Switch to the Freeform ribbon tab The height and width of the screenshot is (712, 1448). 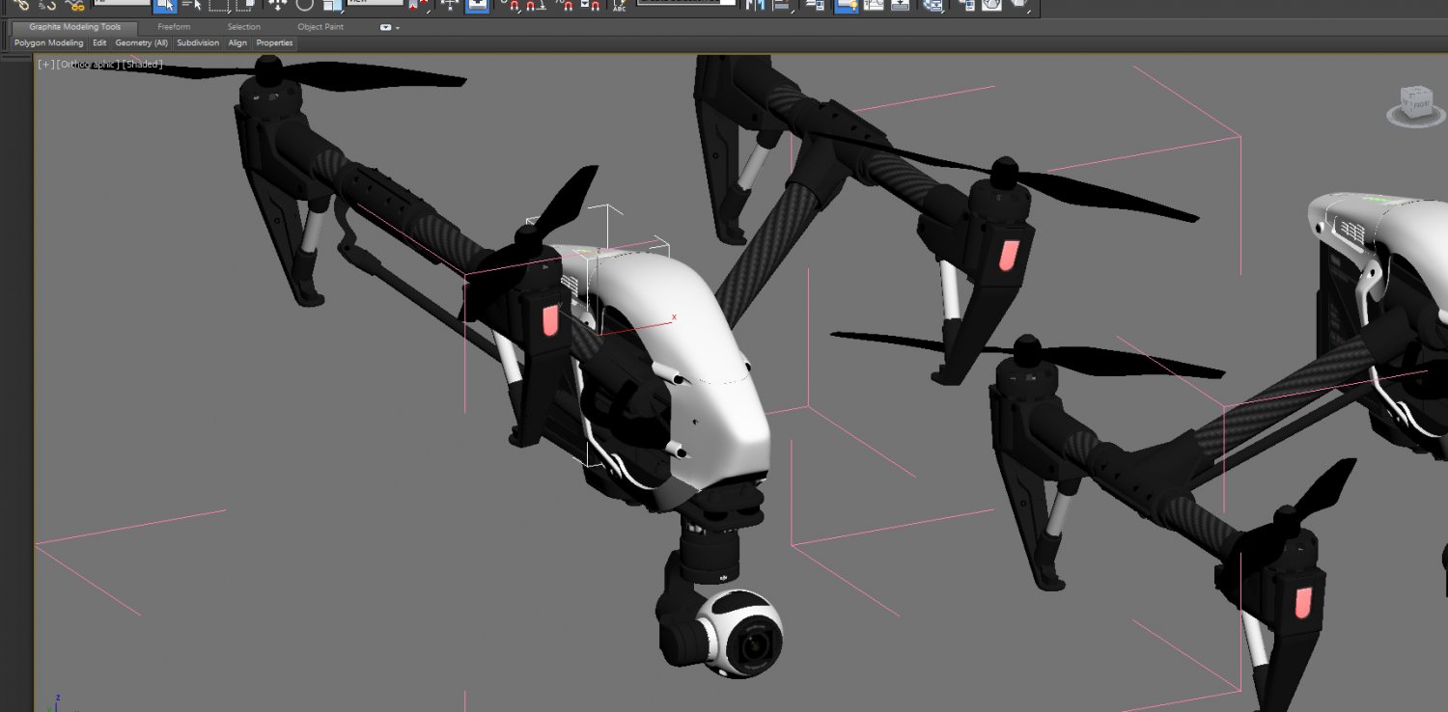pos(174,27)
